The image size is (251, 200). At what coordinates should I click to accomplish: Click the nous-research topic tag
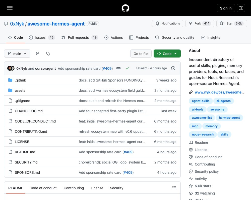point(203,134)
